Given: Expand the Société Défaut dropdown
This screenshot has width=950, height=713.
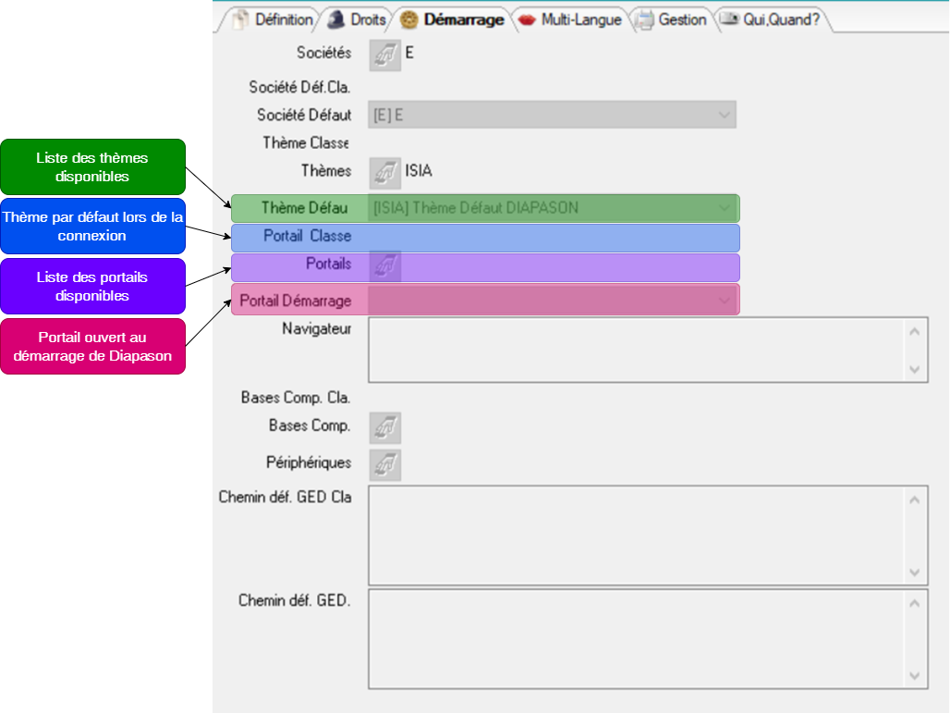Looking at the screenshot, I should (x=723, y=116).
